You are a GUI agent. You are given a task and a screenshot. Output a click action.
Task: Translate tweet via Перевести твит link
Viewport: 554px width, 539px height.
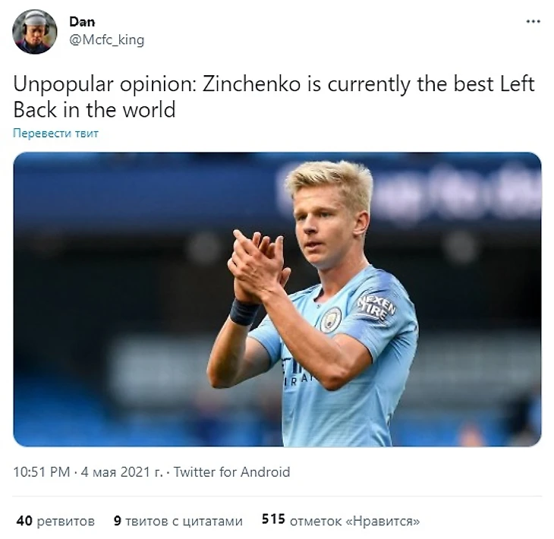point(56,134)
